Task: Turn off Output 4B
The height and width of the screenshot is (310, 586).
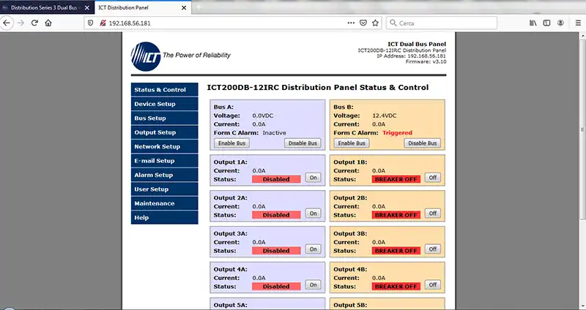Action: (x=433, y=284)
